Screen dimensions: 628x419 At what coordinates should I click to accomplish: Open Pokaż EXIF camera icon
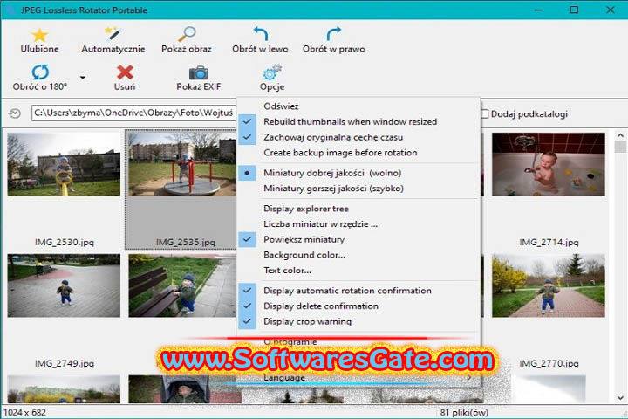point(199,72)
